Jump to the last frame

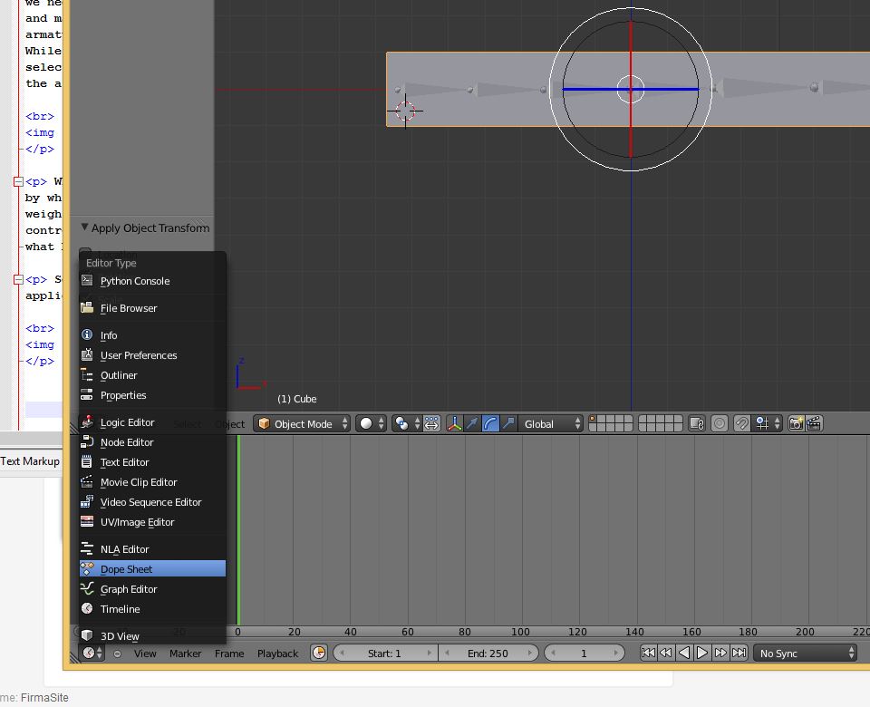click(x=739, y=653)
